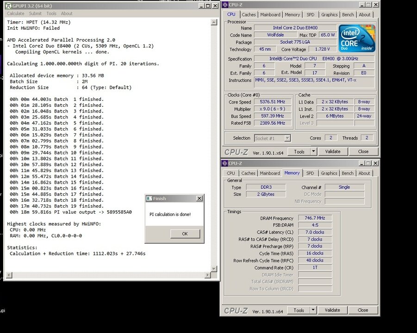Click the GPUPI vertical scrollbar up arrow

[x=214, y=22]
